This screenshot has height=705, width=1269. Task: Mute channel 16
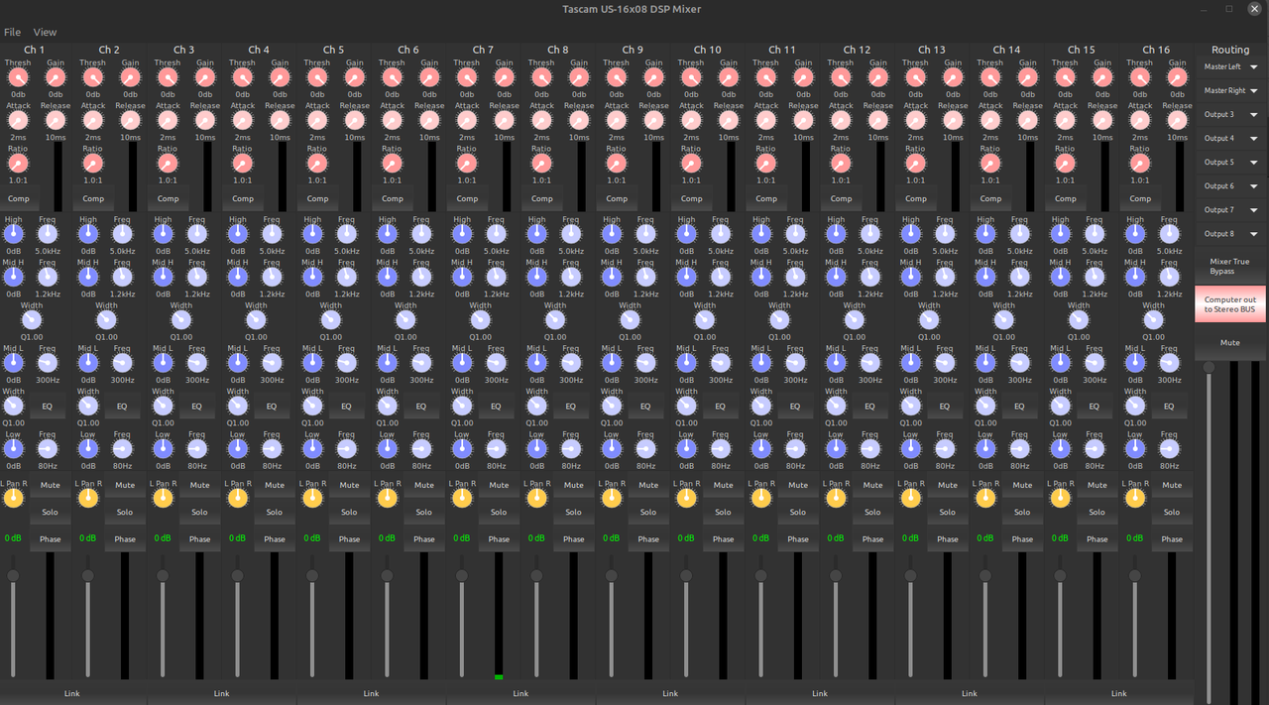point(1172,485)
